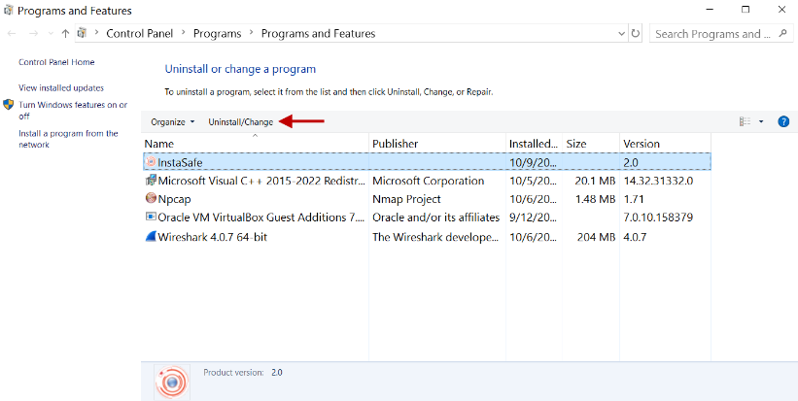Screen dimensions: 798x401
Task: Close the Programs and Features window
Action: [782, 10]
